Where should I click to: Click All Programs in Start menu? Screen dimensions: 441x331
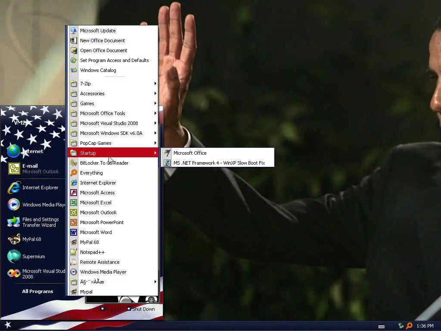coord(37,291)
